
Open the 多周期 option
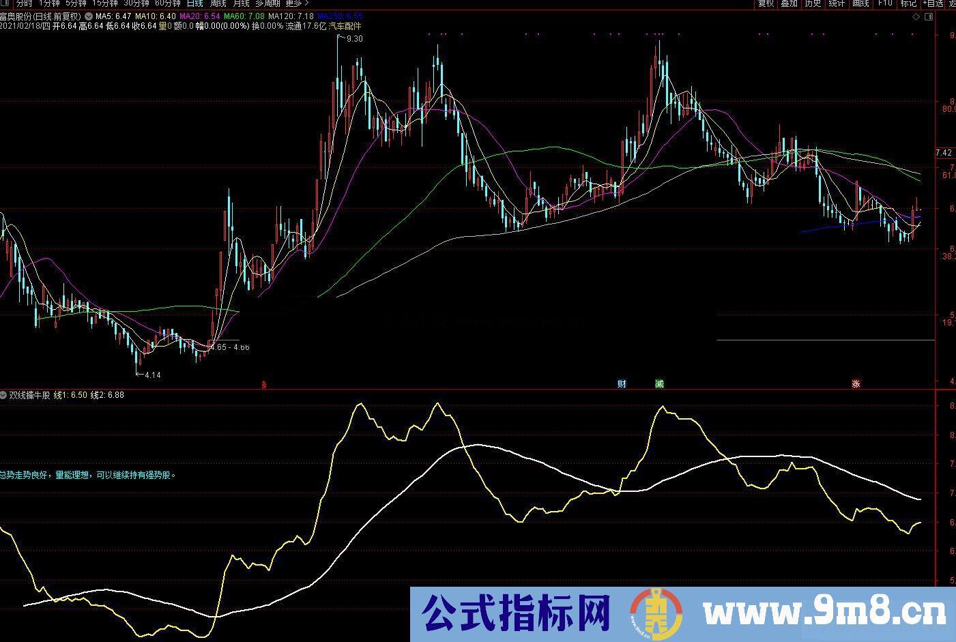[x=266, y=4]
